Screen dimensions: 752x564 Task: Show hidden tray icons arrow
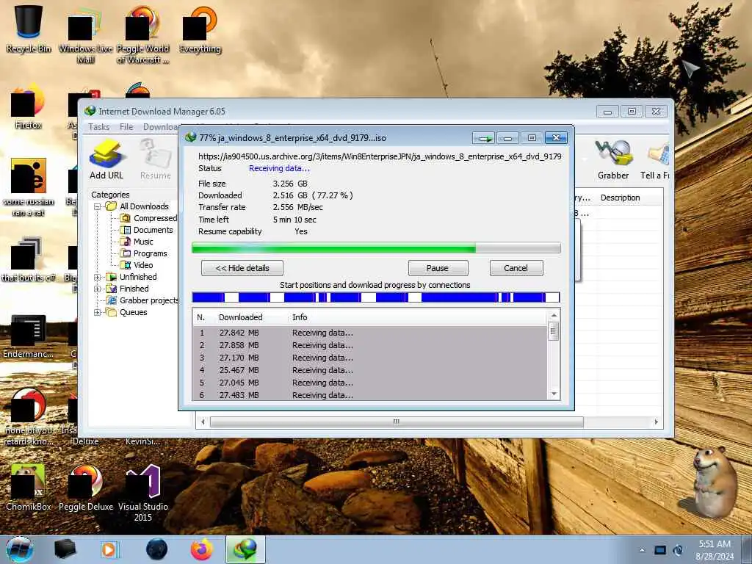click(642, 550)
